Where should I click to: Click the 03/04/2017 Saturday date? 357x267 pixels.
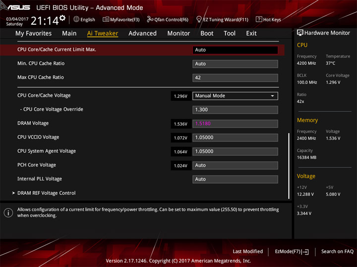tap(17, 21)
